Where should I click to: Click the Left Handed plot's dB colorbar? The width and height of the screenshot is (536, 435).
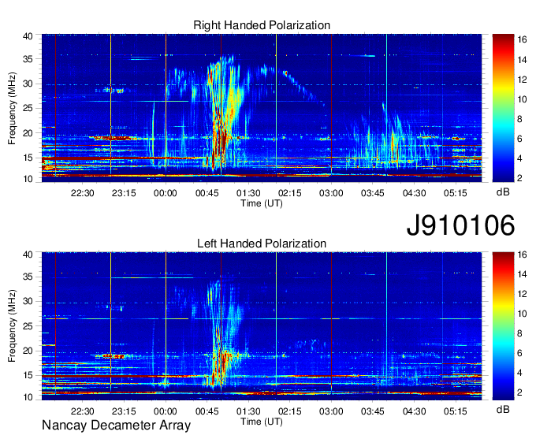tap(503, 326)
